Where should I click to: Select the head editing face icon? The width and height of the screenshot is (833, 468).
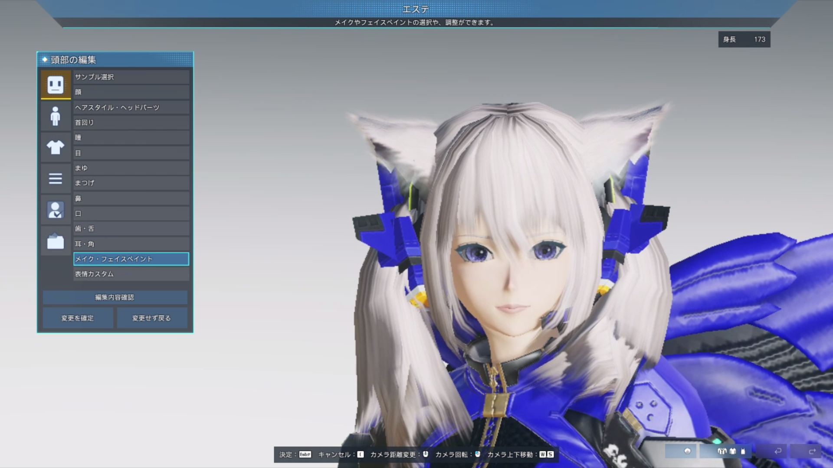click(56, 84)
